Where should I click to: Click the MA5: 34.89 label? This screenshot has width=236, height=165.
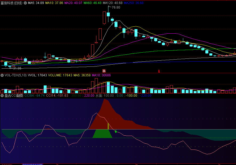point(36,3)
